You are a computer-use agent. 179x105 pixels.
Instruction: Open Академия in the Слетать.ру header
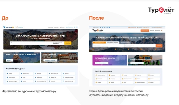coord(56,27)
